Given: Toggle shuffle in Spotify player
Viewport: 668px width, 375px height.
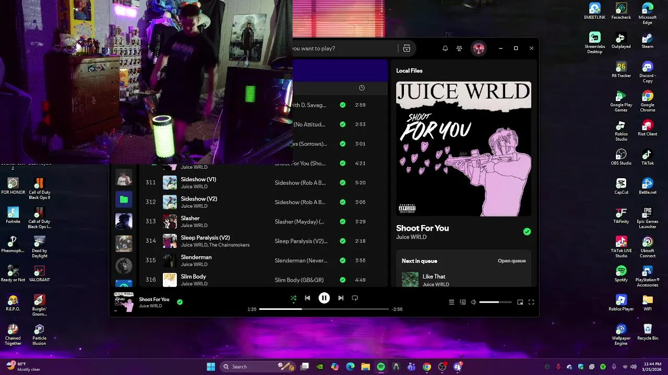Looking at the screenshot, I should pyautogui.click(x=293, y=298).
